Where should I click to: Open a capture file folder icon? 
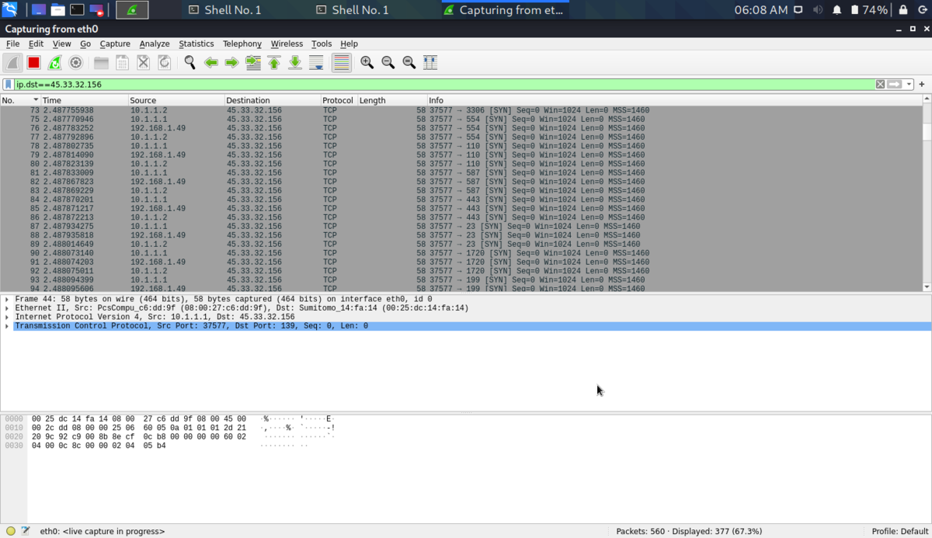click(x=101, y=63)
